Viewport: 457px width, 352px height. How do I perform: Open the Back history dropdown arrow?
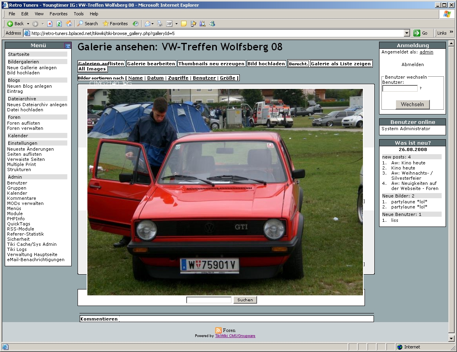(x=28, y=24)
